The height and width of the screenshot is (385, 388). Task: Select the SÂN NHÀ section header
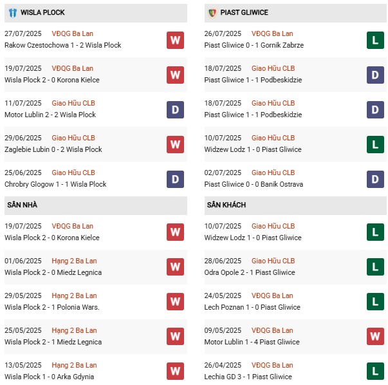pos(23,205)
